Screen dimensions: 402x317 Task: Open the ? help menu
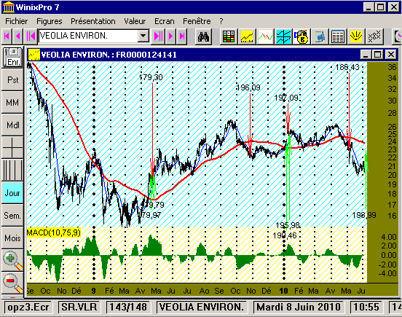tap(221, 21)
